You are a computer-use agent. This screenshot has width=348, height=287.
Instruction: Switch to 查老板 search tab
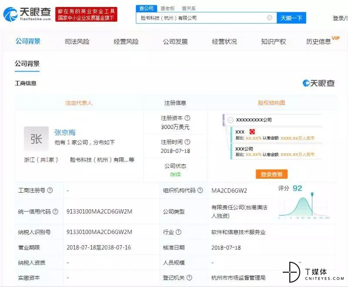[167, 8]
